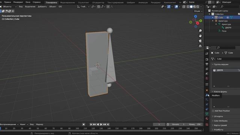Image resolution: width=240 pixels, height=135 pixels.
Task: Select solid viewport shading
Action: click(x=191, y=7)
